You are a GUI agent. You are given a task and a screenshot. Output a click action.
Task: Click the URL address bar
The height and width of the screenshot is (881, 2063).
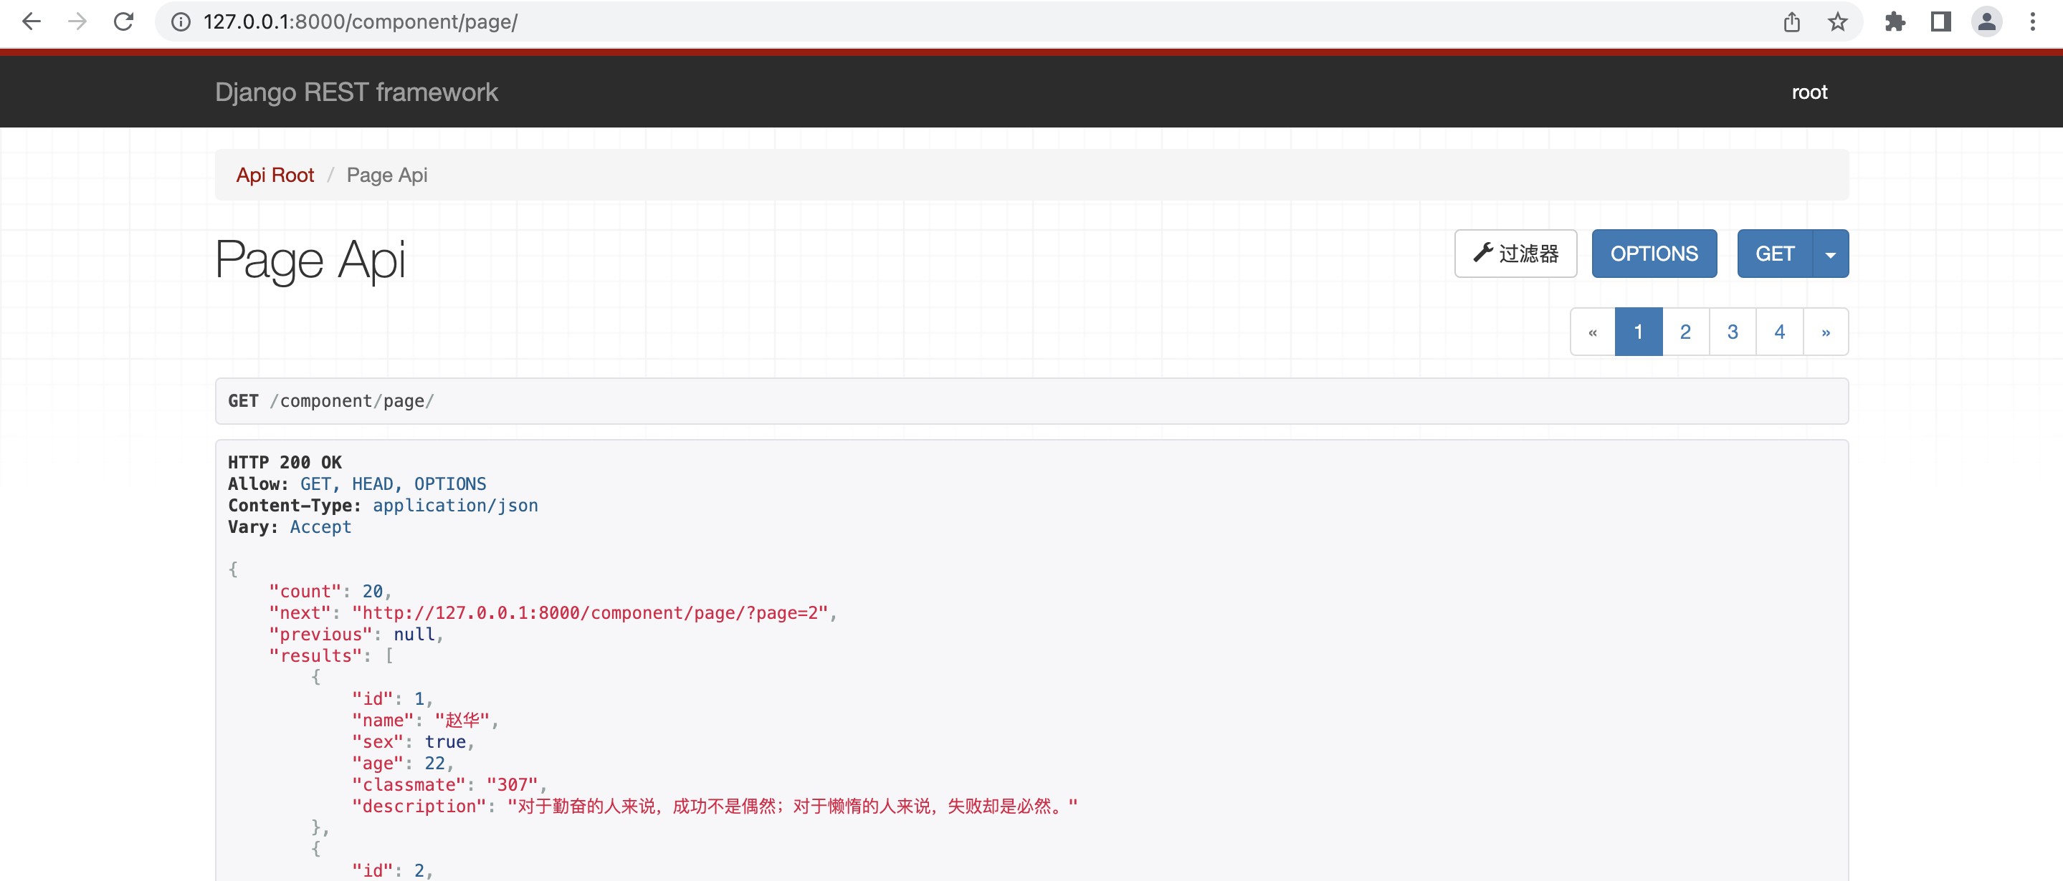(x=961, y=21)
